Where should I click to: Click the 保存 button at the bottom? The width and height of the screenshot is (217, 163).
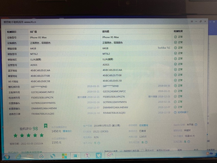pos(179,150)
